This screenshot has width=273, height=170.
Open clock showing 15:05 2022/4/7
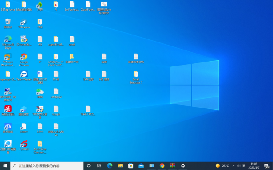click(x=254, y=166)
